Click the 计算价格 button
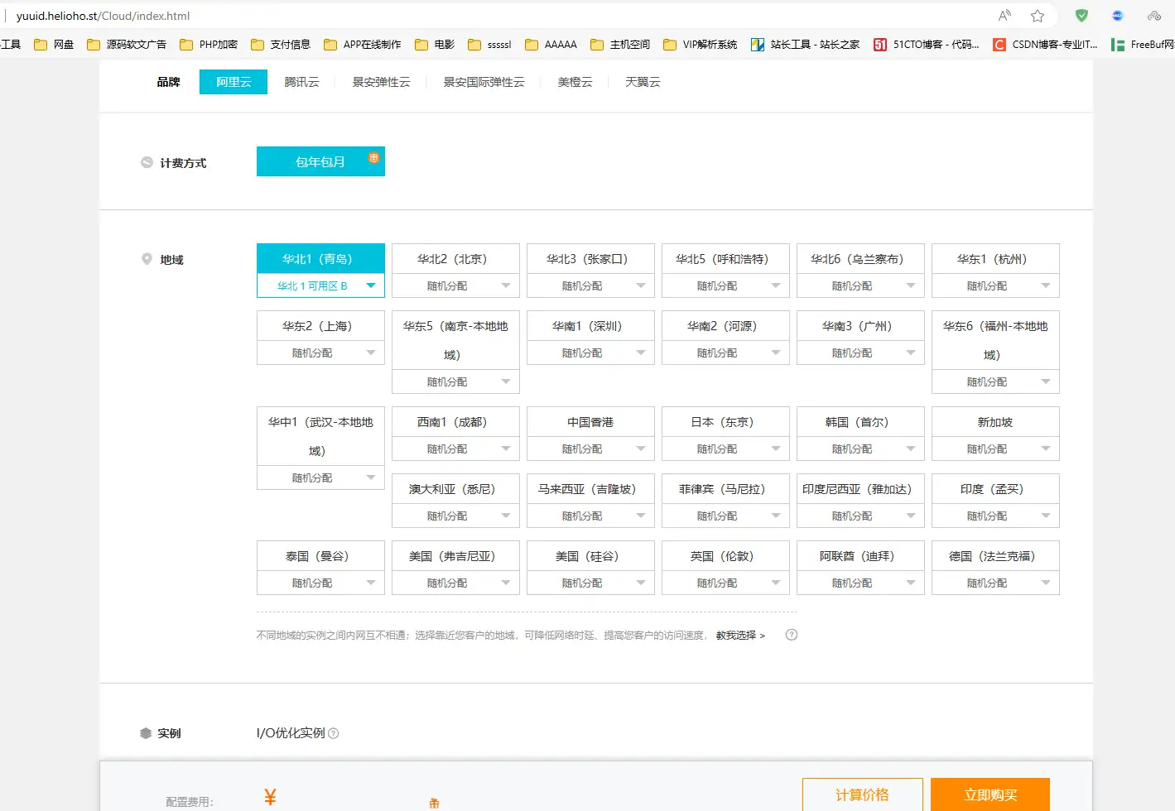 point(862,794)
